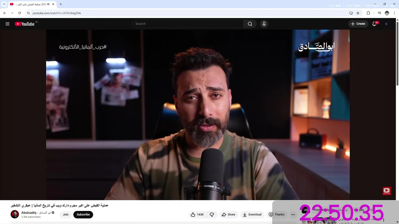399x224 pixels.
Task: Share this video
Action: (x=228, y=214)
